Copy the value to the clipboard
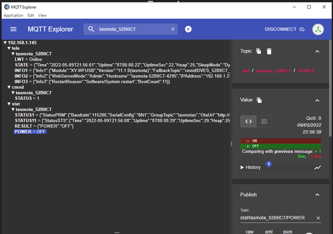The width and height of the screenshot is (333, 234). click(x=259, y=100)
